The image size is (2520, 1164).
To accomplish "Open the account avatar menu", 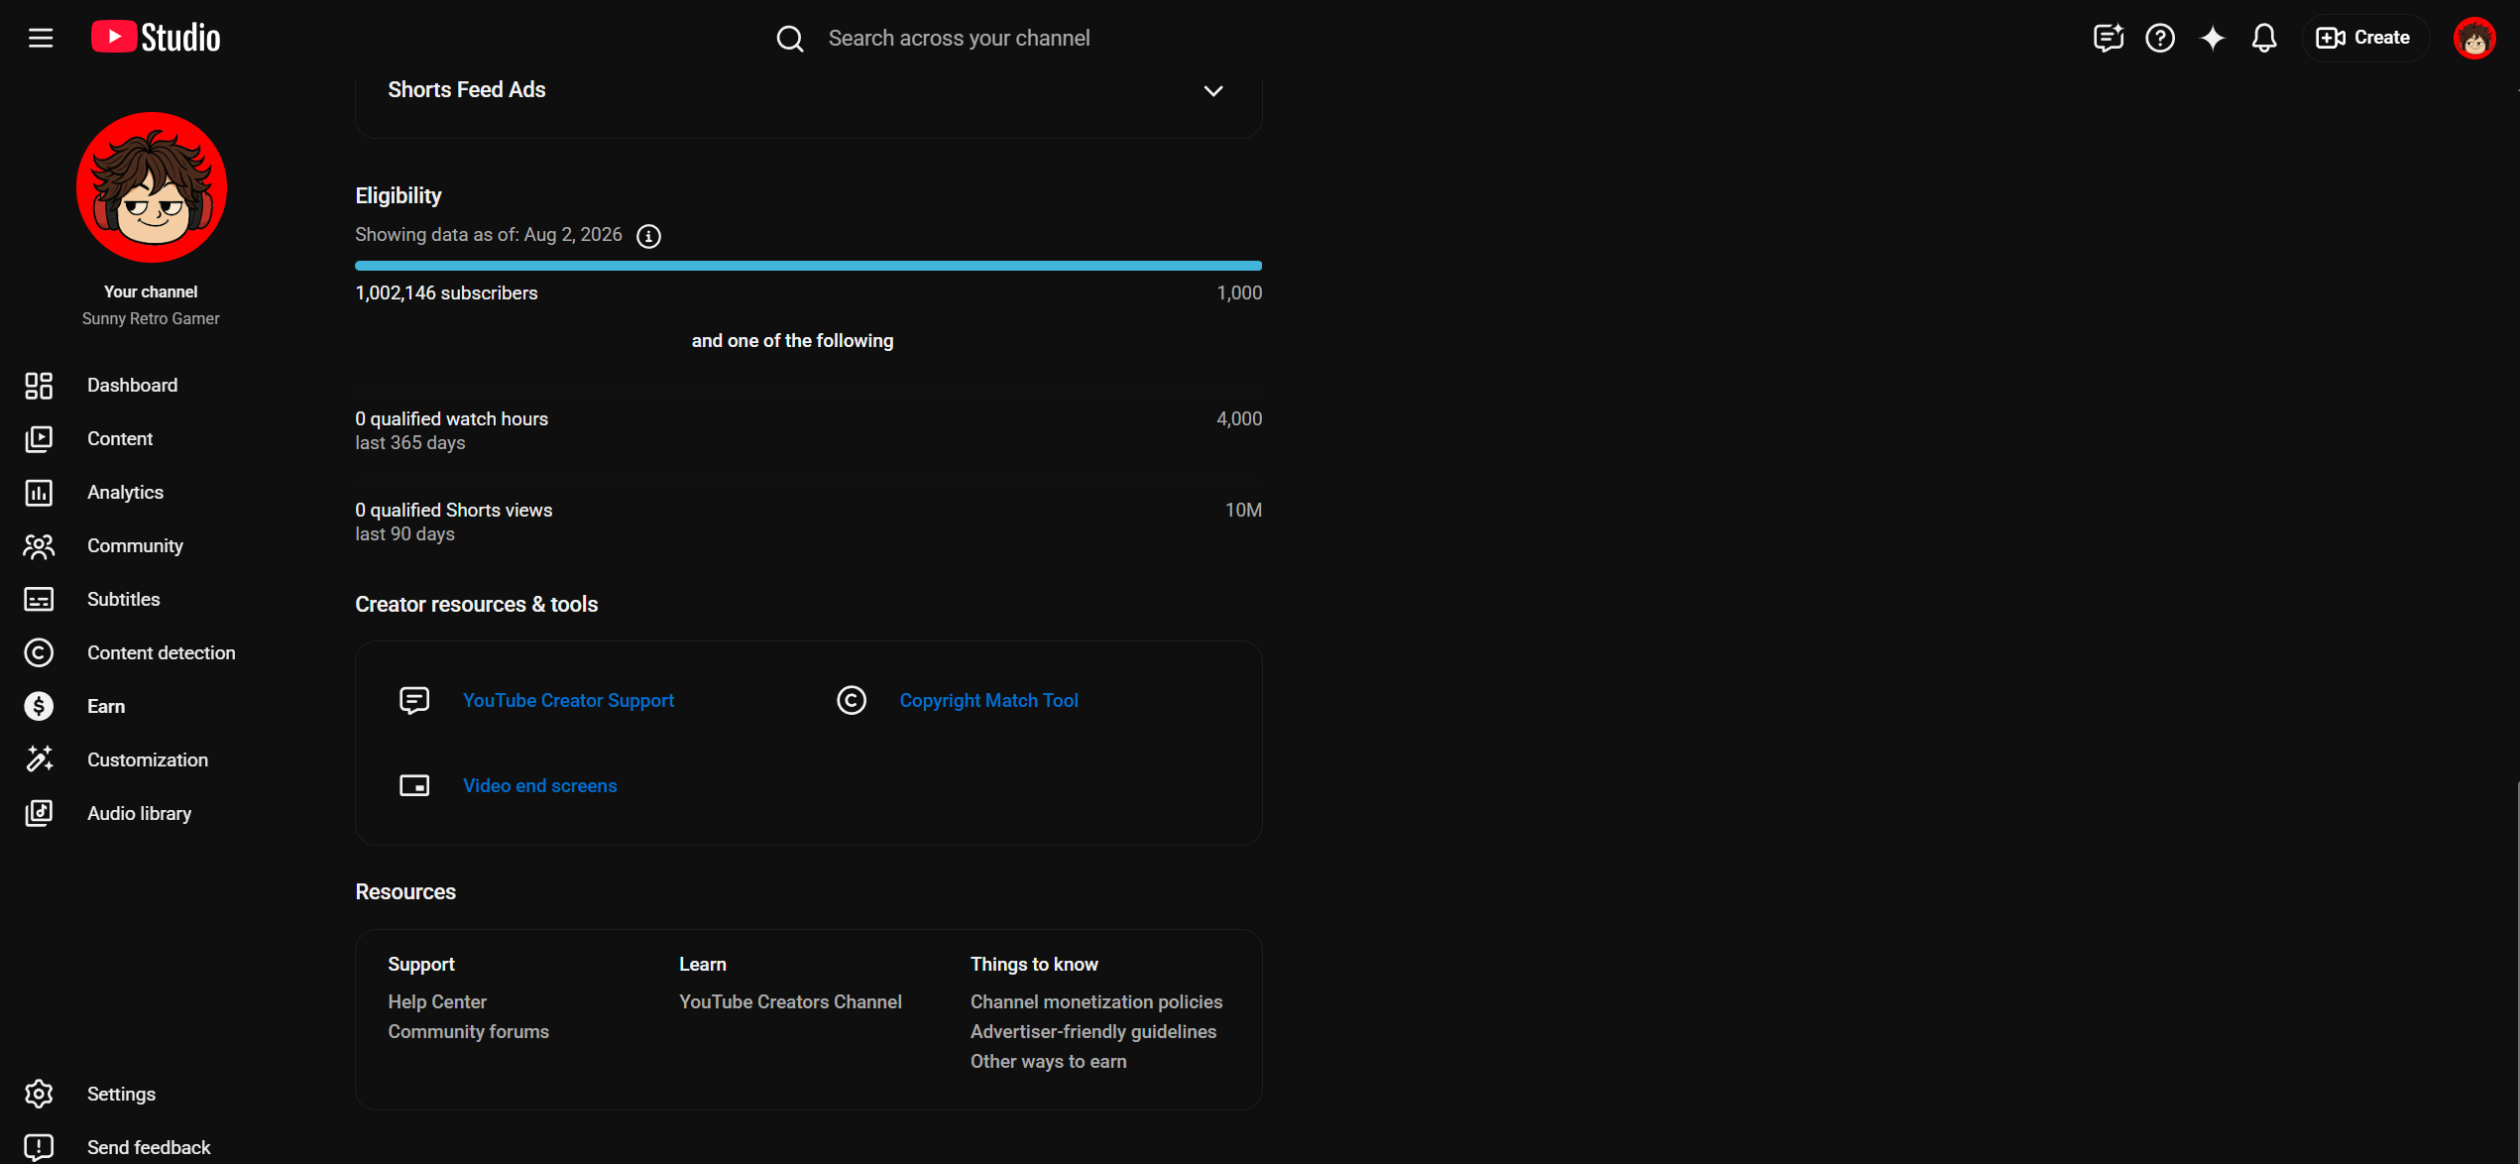I will [x=2474, y=38].
